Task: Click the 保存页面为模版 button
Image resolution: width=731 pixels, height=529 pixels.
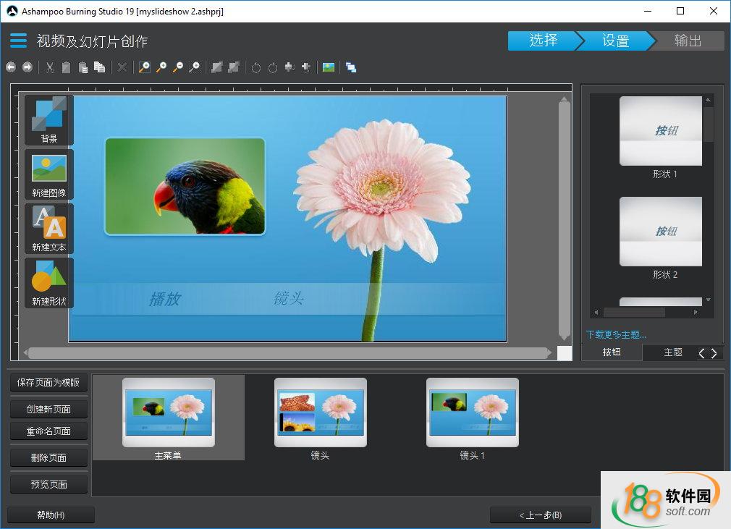Action: [x=48, y=383]
